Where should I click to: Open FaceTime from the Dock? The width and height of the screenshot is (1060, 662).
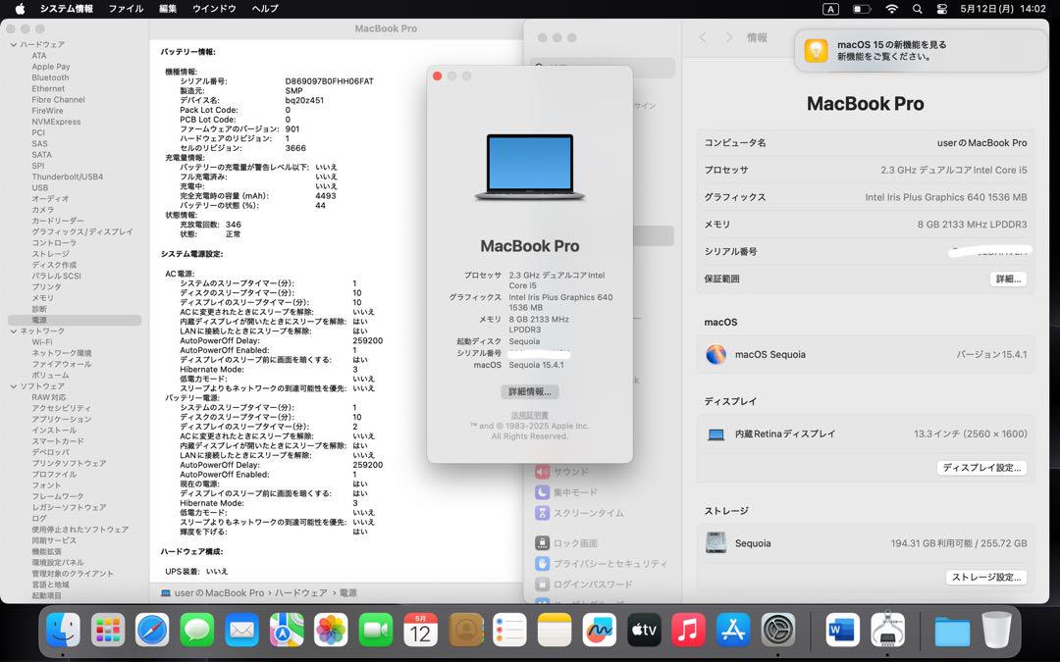pos(376,631)
